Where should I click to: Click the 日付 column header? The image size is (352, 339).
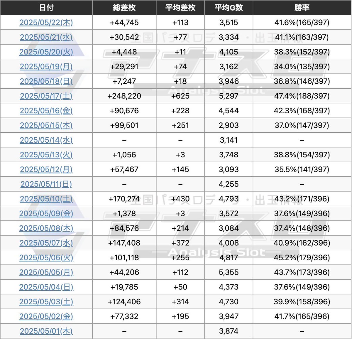pyautogui.click(x=46, y=8)
